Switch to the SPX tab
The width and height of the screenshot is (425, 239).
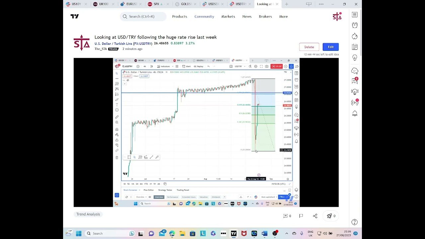[158, 4]
